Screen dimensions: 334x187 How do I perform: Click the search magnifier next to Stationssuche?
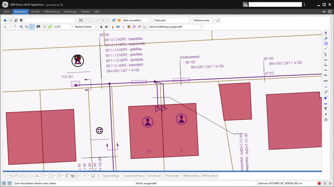pyautogui.click(x=218, y=20)
